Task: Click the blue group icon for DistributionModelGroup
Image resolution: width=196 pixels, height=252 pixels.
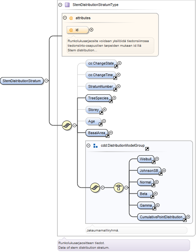Action: (96, 146)
